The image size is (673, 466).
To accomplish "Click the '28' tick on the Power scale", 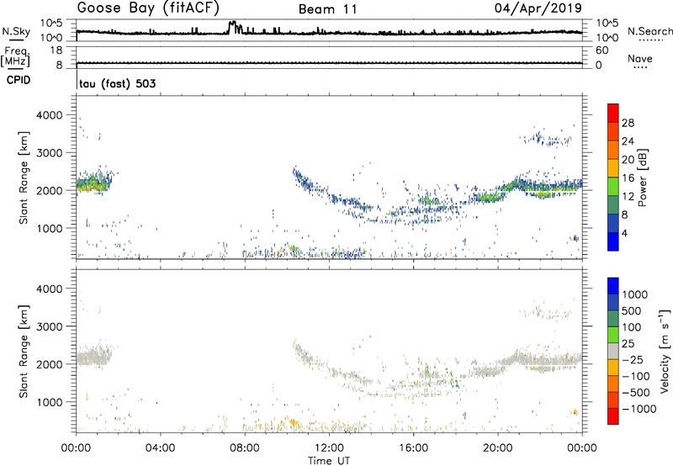I will [628, 123].
